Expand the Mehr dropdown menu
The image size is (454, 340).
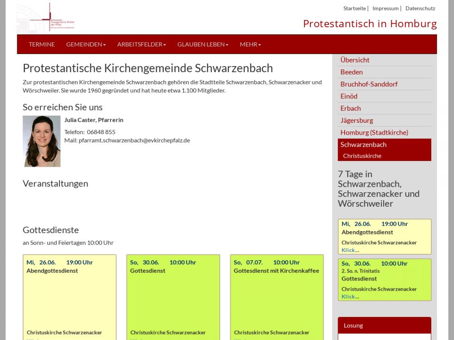(250, 44)
